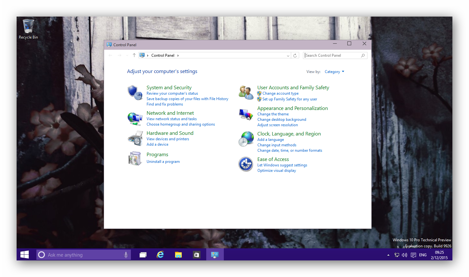Open System and Security category
The width and height of the screenshot is (469, 277).
169,88
